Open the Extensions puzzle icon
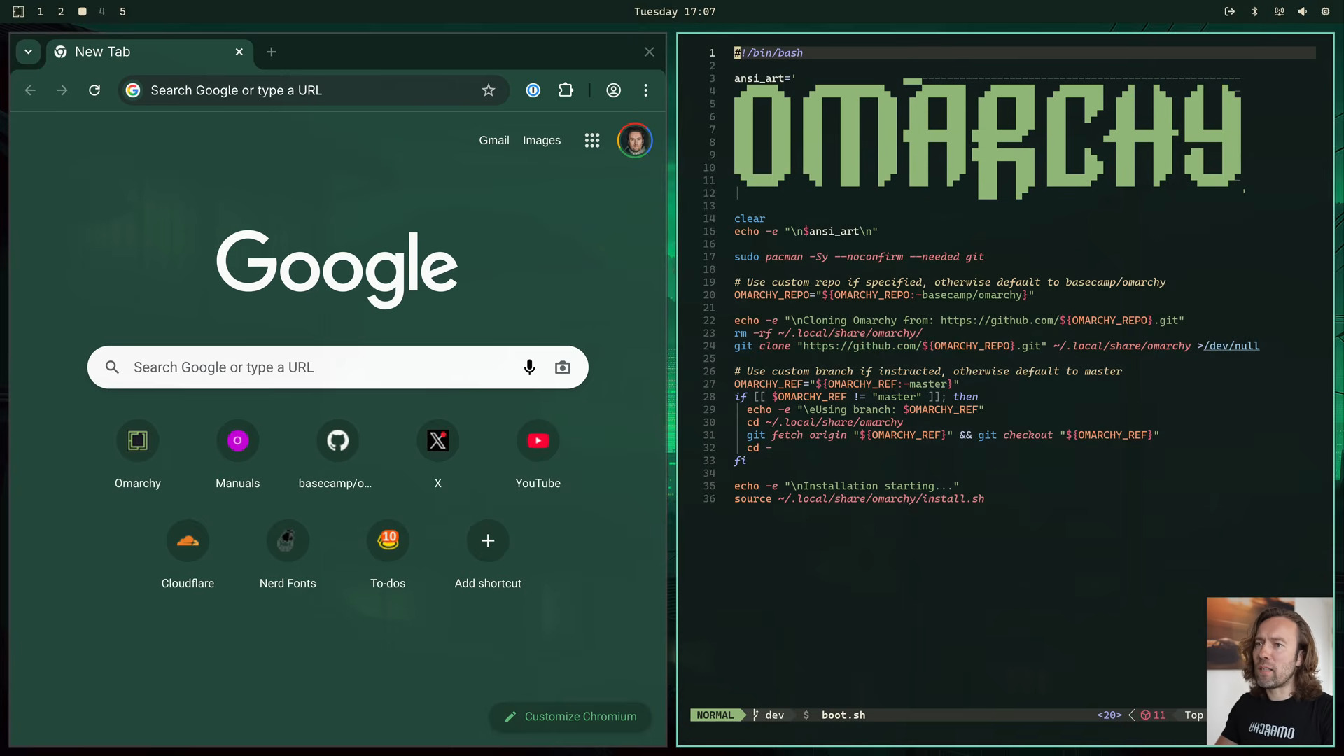Viewport: 1344px width, 756px height. pyautogui.click(x=566, y=90)
